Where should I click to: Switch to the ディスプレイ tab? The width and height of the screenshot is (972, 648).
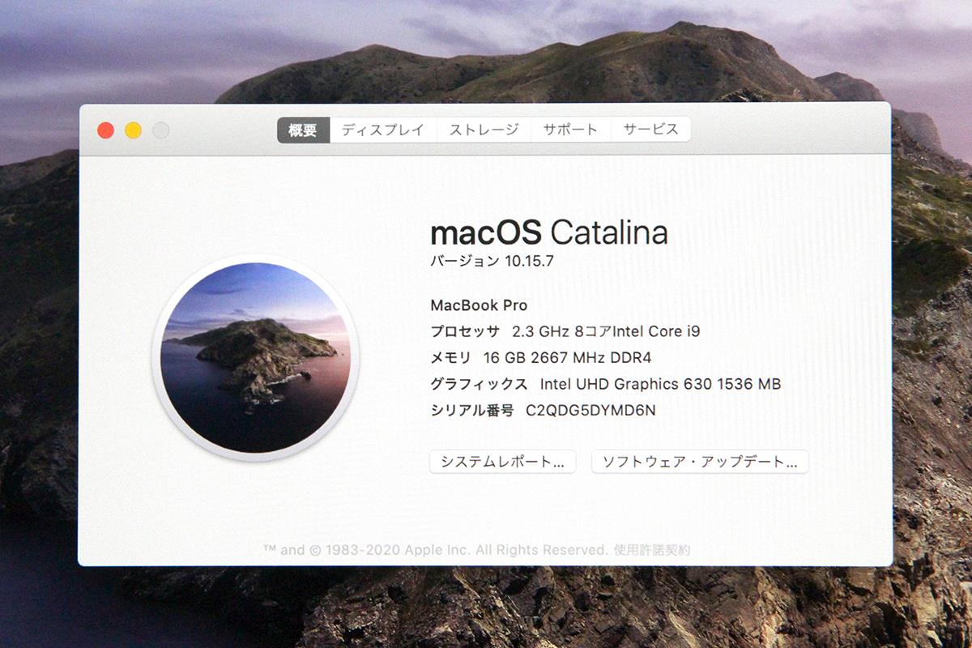point(383,130)
